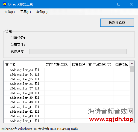Select row d3dcompiler_37.dll

coord(67,88)
